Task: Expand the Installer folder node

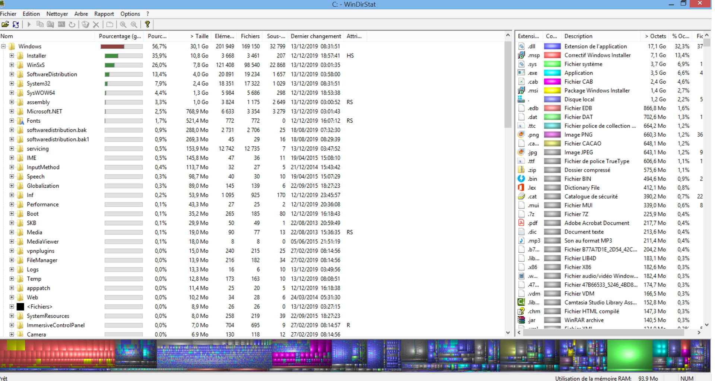Action: pyautogui.click(x=12, y=56)
